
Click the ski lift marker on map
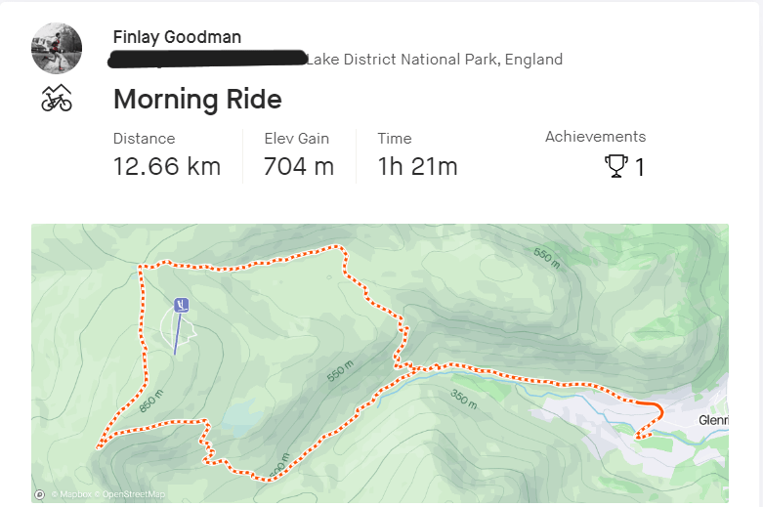coord(180,306)
